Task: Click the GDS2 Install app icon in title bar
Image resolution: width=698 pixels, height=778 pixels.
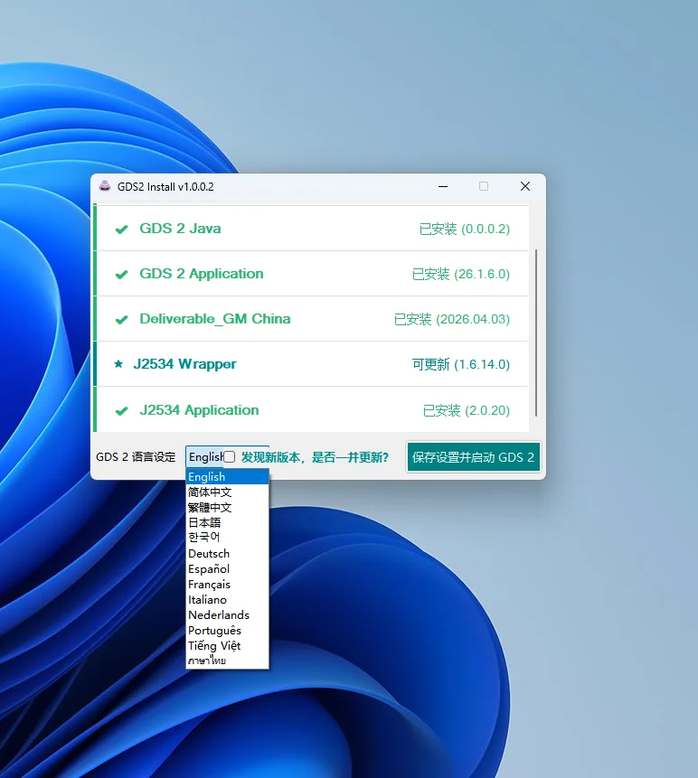Action: click(105, 186)
